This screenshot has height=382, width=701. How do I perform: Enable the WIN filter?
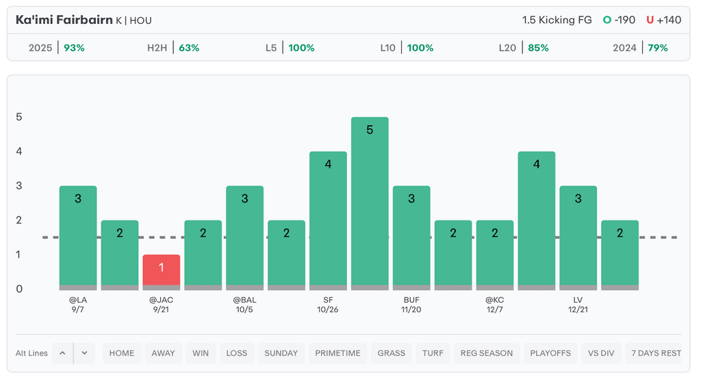click(x=201, y=353)
